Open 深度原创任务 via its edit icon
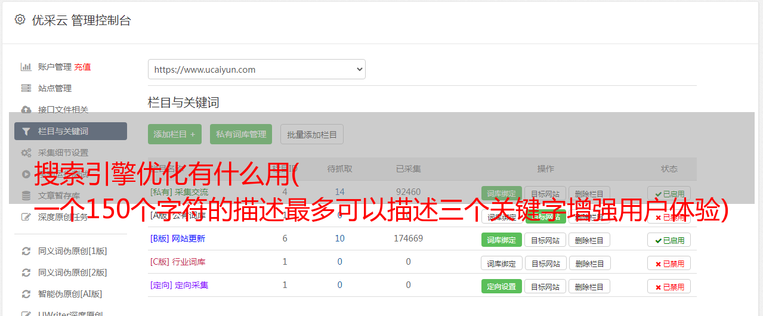This screenshot has width=763, height=316. 26,217
